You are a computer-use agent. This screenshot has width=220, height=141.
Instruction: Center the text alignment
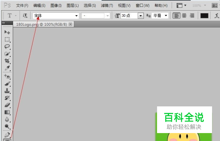click(184, 16)
